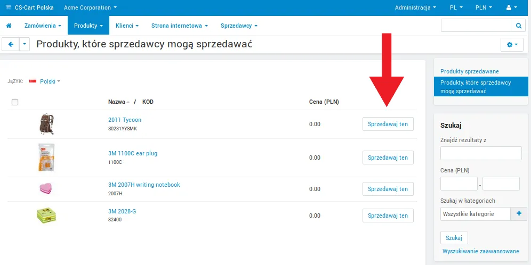Image resolution: width=531 pixels, height=265 pixels.
Task: Click the back arrow button
Action: [x=11, y=44]
